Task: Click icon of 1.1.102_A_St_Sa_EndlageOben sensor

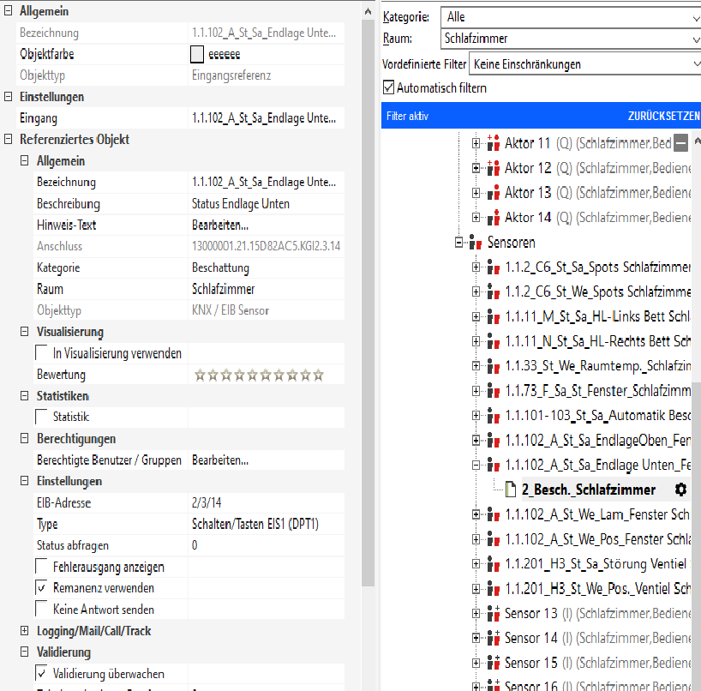Action: 493,441
